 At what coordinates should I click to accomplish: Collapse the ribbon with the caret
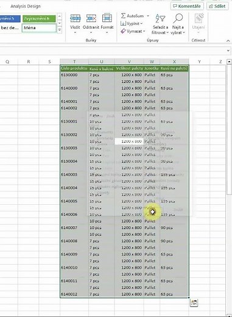[x=228, y=41]
